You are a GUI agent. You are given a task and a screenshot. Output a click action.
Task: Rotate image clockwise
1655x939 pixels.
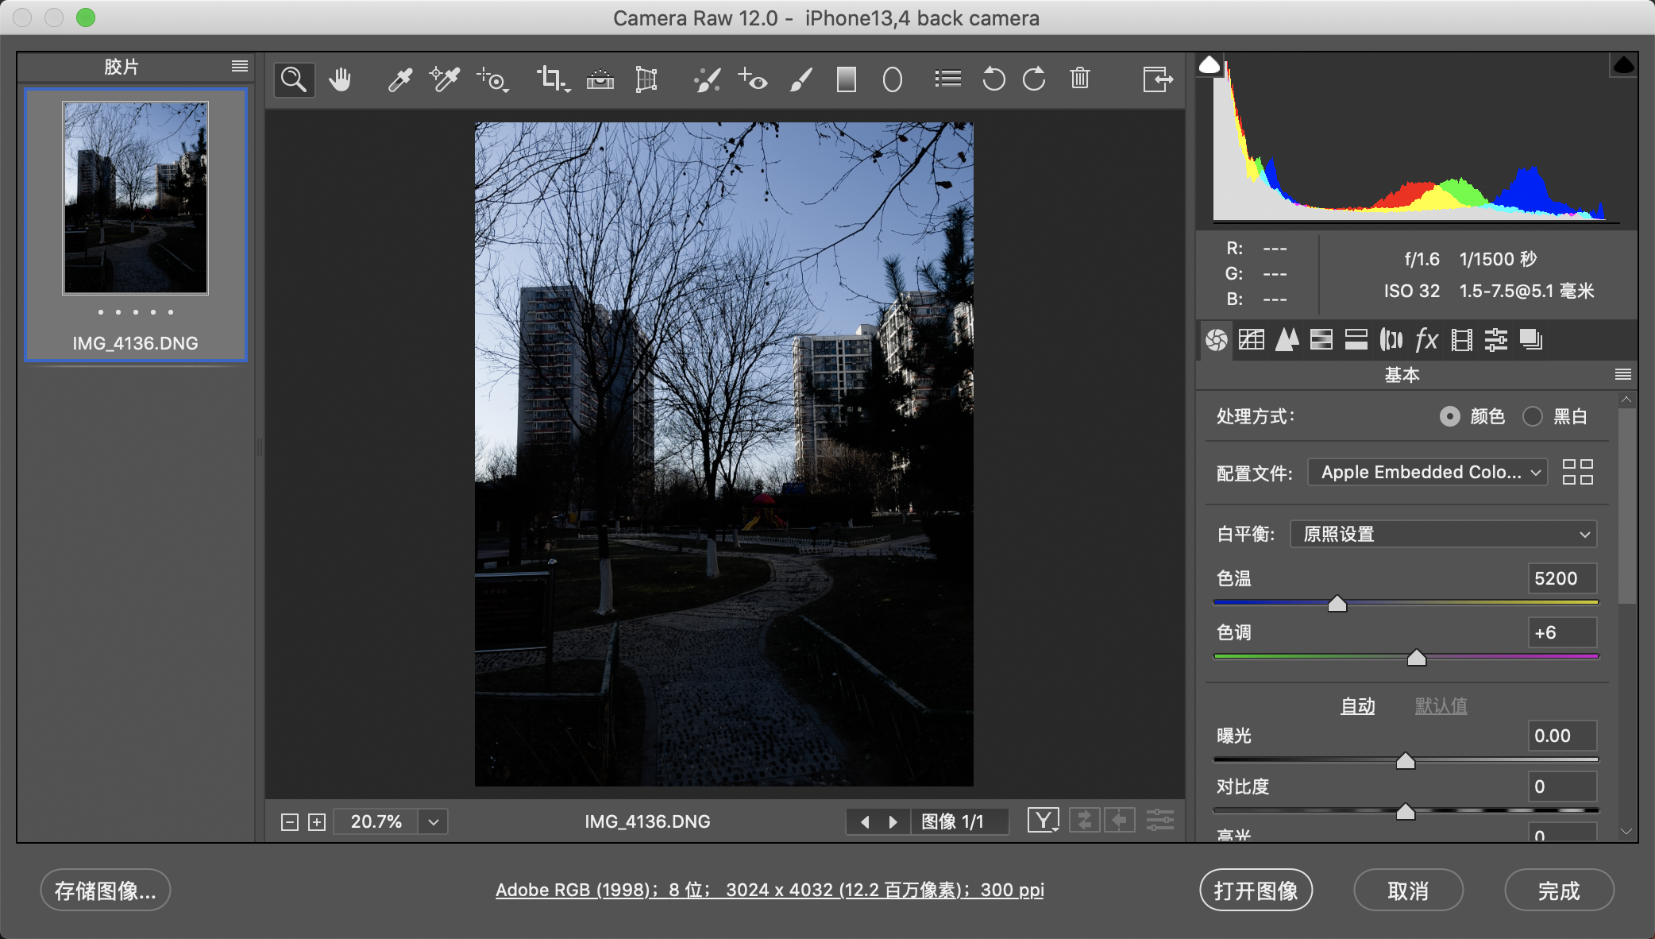[1034, 79]
